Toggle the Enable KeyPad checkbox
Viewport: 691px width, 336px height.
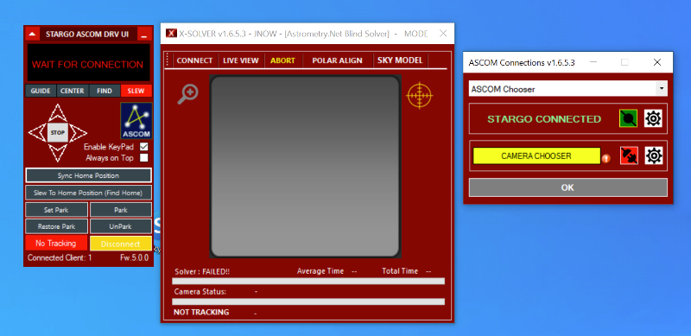coord(143,147)
